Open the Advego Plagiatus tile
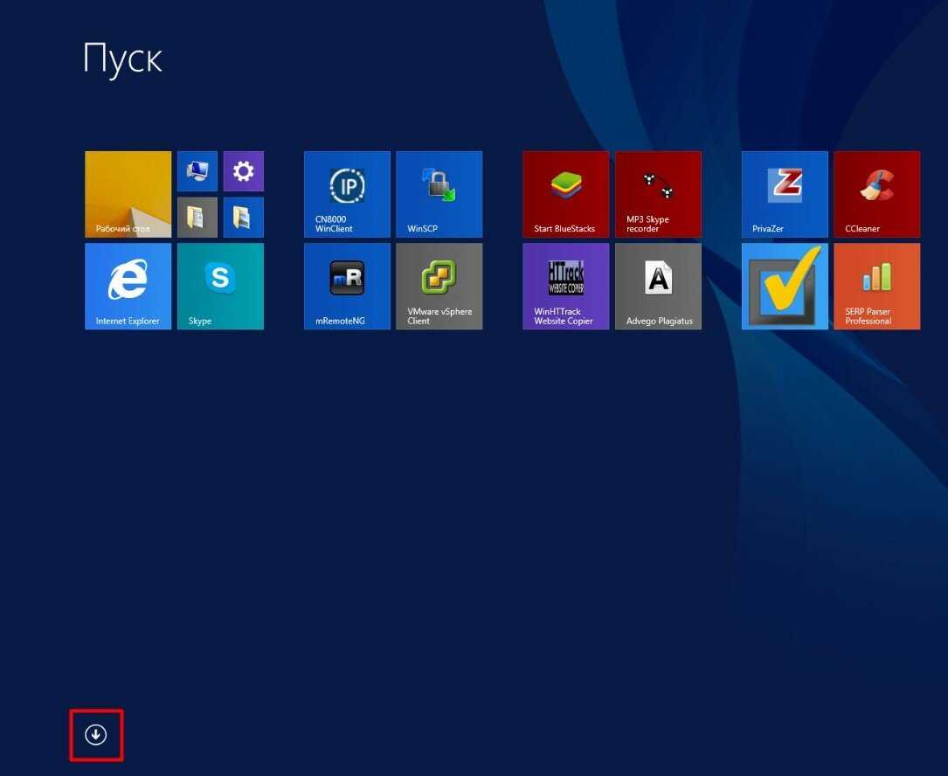This screenshot has height=776, width=948. (x=659, y=286)
